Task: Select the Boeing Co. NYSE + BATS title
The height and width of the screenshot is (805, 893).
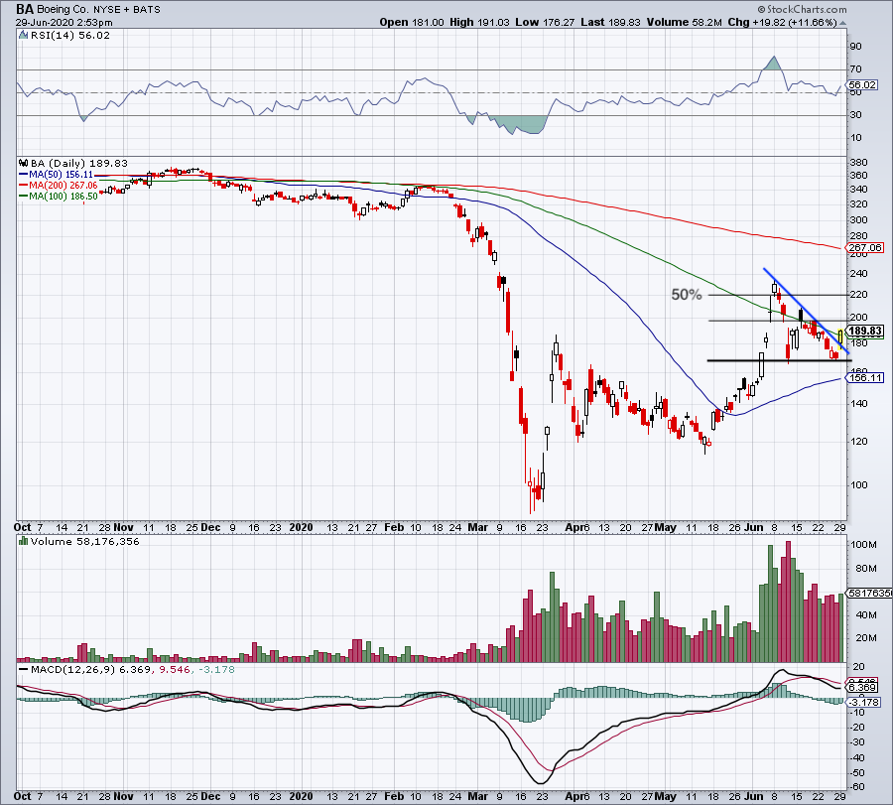Action: tap(98, 10)
